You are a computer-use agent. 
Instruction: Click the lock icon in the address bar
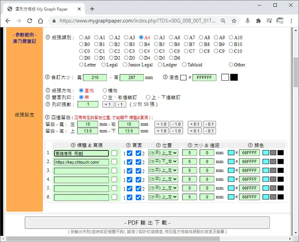tap(54, 21)
